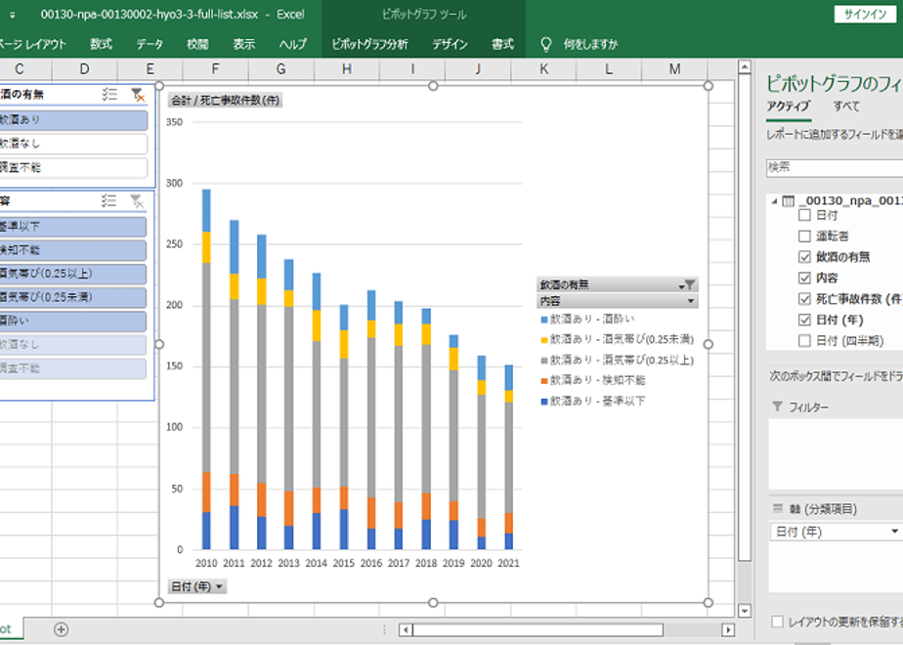Select 調査不能 in 飲酒の有無 slicer
903x645 pixels.
73,167
